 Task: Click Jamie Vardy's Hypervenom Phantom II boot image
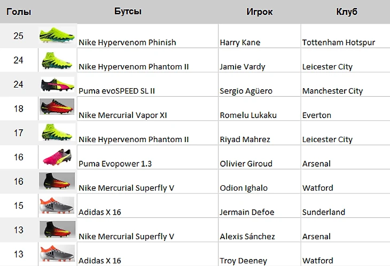pyautogui.click(x=57, y=60)
